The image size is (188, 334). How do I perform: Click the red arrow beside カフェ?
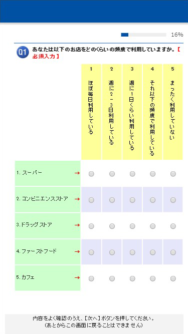(x=77, y=278)
